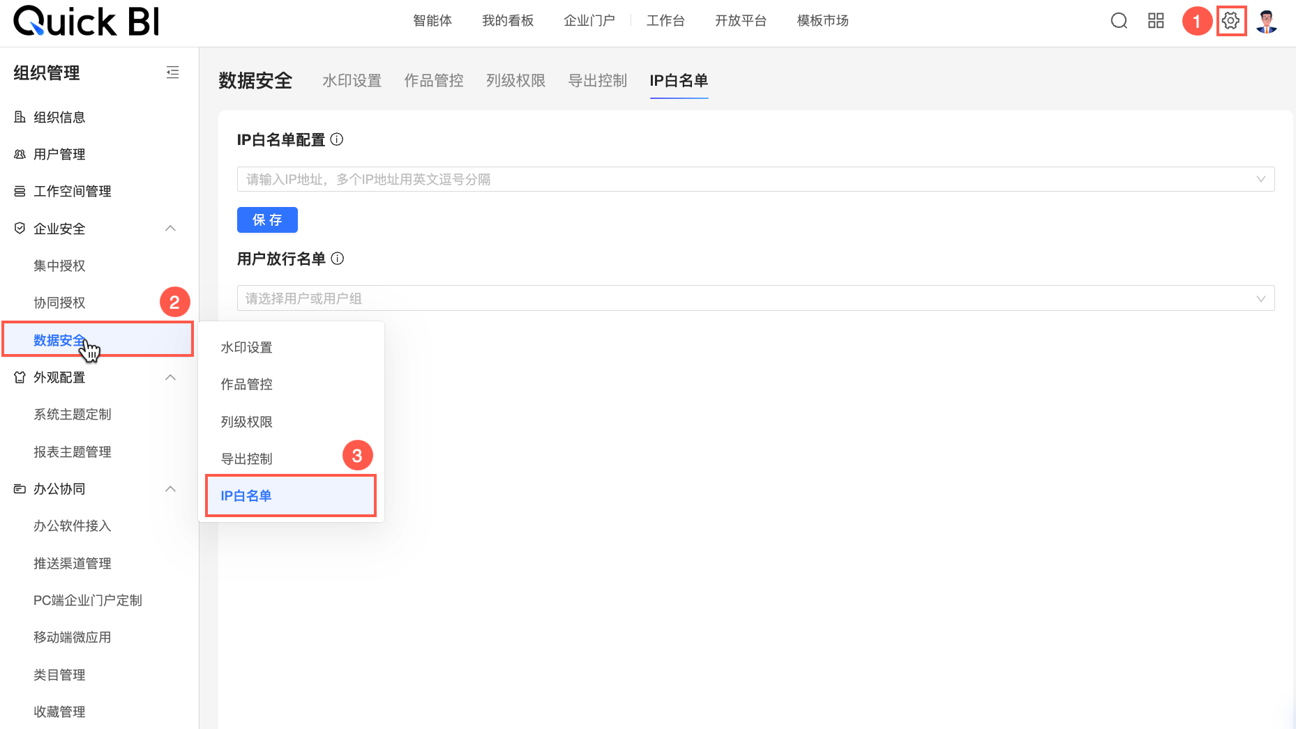Open 移动端微应用 in the sidebar
1296x729 pixels.
pyautogui.click(x=73, y=637)
